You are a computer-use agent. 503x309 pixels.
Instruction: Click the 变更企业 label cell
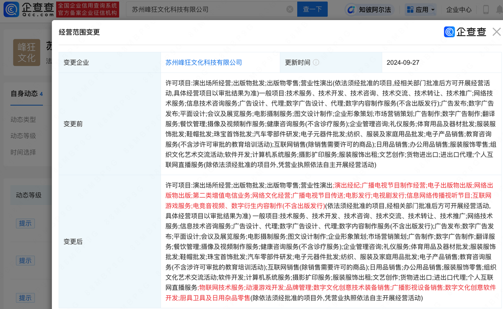click(110, 62)
